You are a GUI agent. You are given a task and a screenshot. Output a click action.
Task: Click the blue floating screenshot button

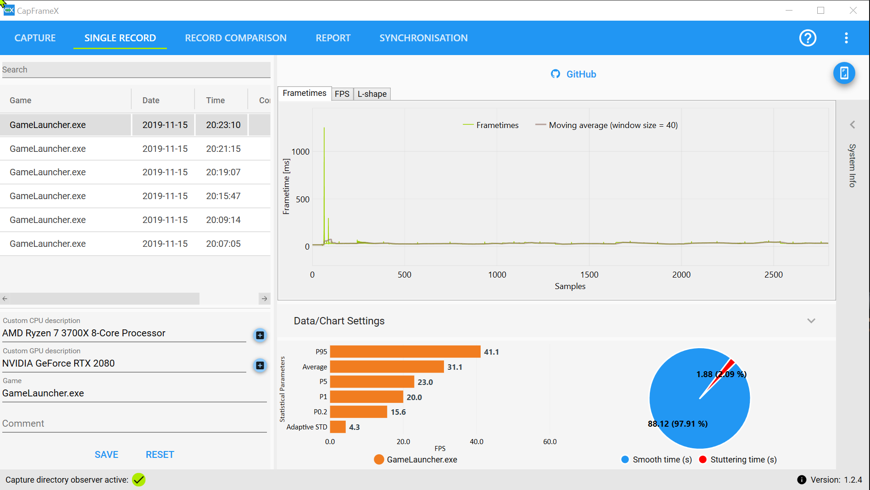(844, 73)
